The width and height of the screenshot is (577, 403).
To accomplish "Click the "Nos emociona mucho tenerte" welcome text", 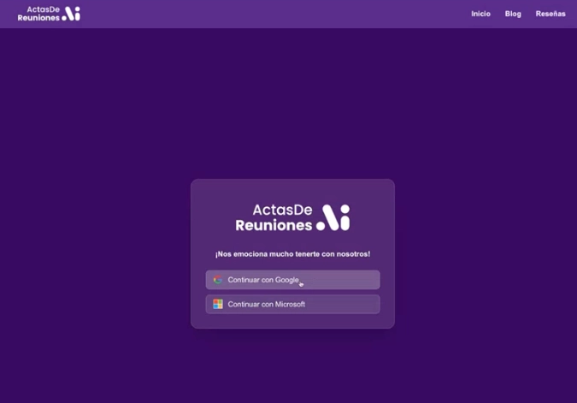I will [x=292, y=254].
